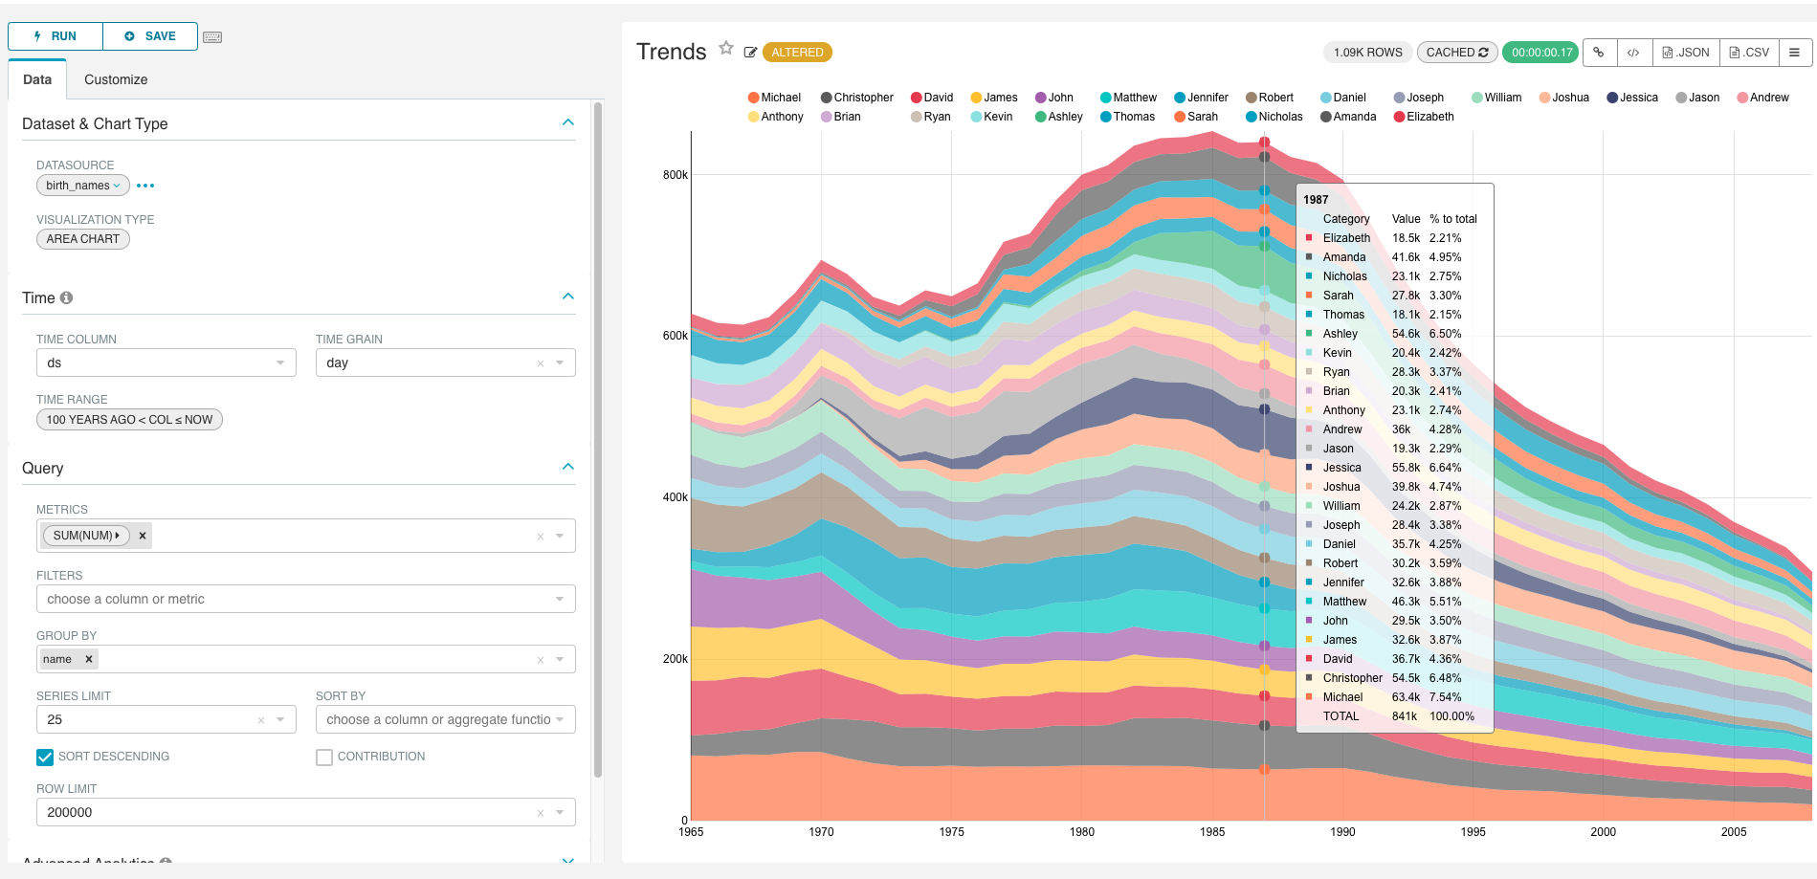Show keyboard shortcuts via keyboard icon

[x=211, y=36]
